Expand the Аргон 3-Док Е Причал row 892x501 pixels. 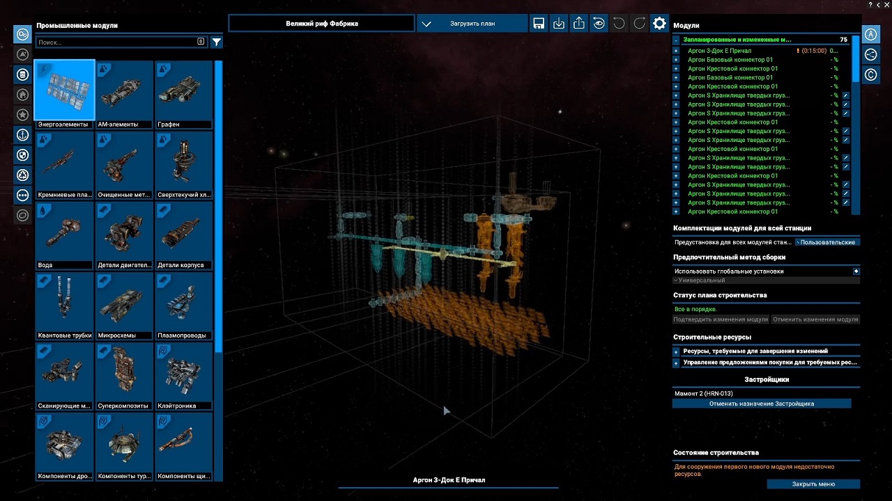(x=676, y=51)
